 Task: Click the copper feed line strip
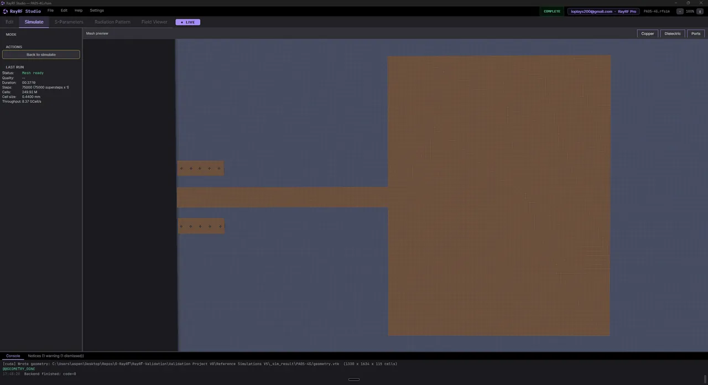pyautogui.click(x=282, y=197)
